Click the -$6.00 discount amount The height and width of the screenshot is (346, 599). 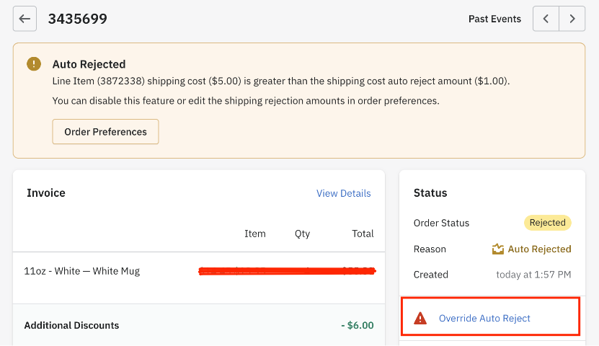coord(358,325)
